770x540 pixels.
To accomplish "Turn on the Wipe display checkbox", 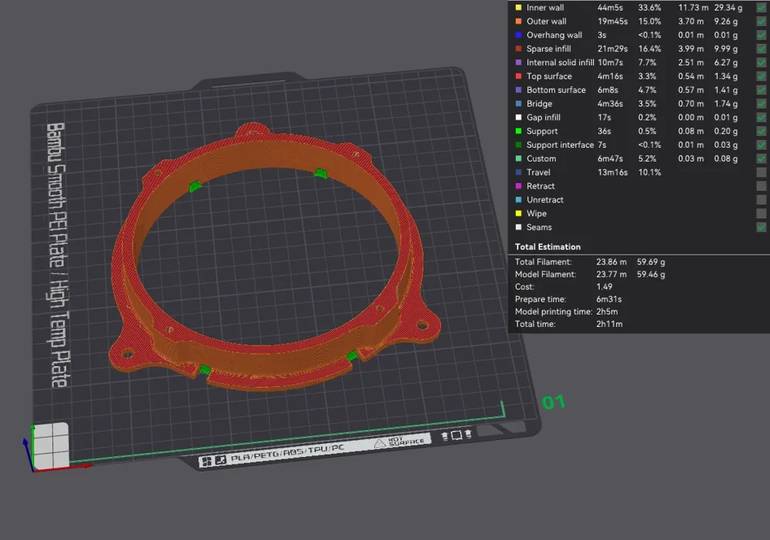I will pyautogui.click(x=761, y=214).
